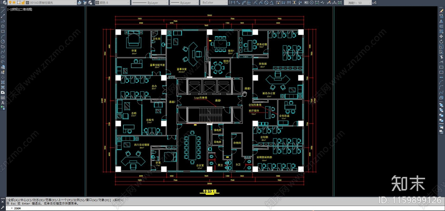Image resolution: width=445 pixels, height=211 pixels.
Task: Select the Insert Block tool
Action: 3,67
